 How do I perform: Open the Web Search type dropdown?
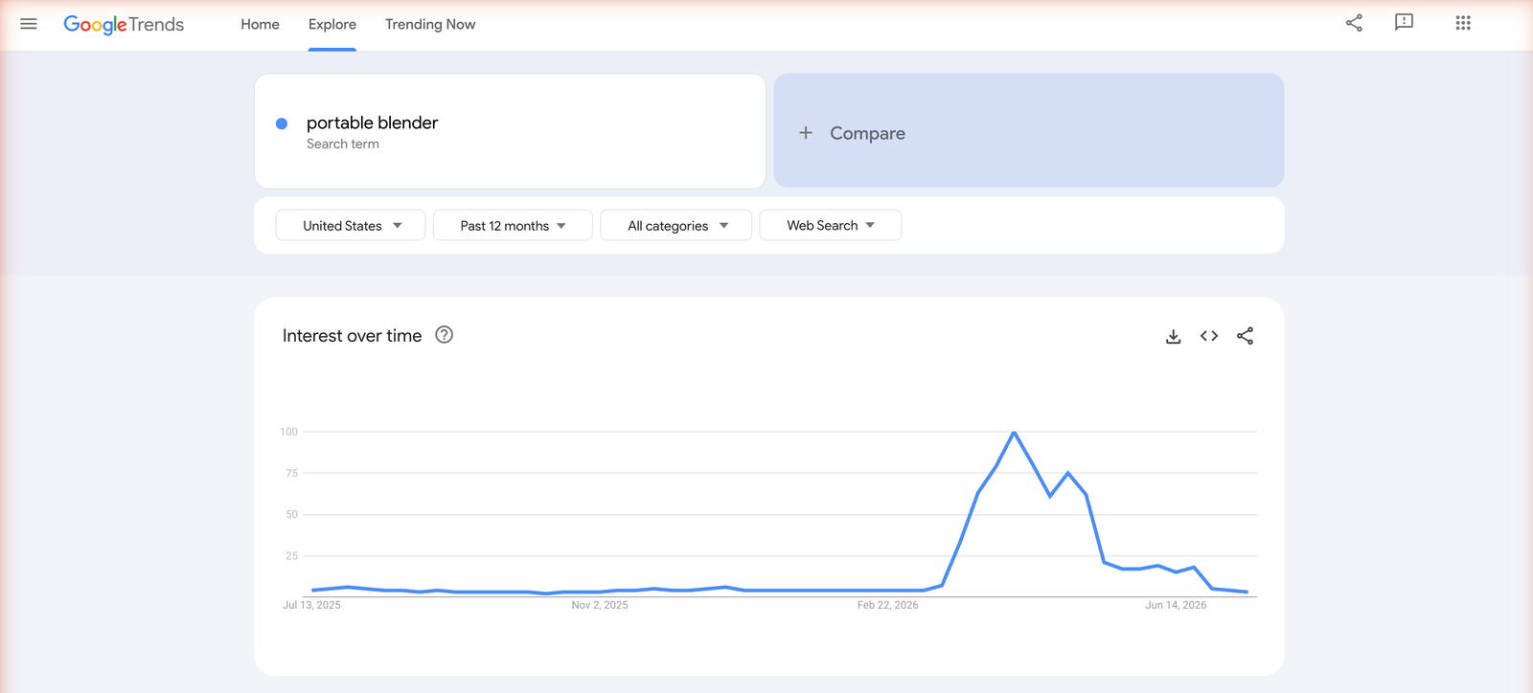(x=831, y=226)
